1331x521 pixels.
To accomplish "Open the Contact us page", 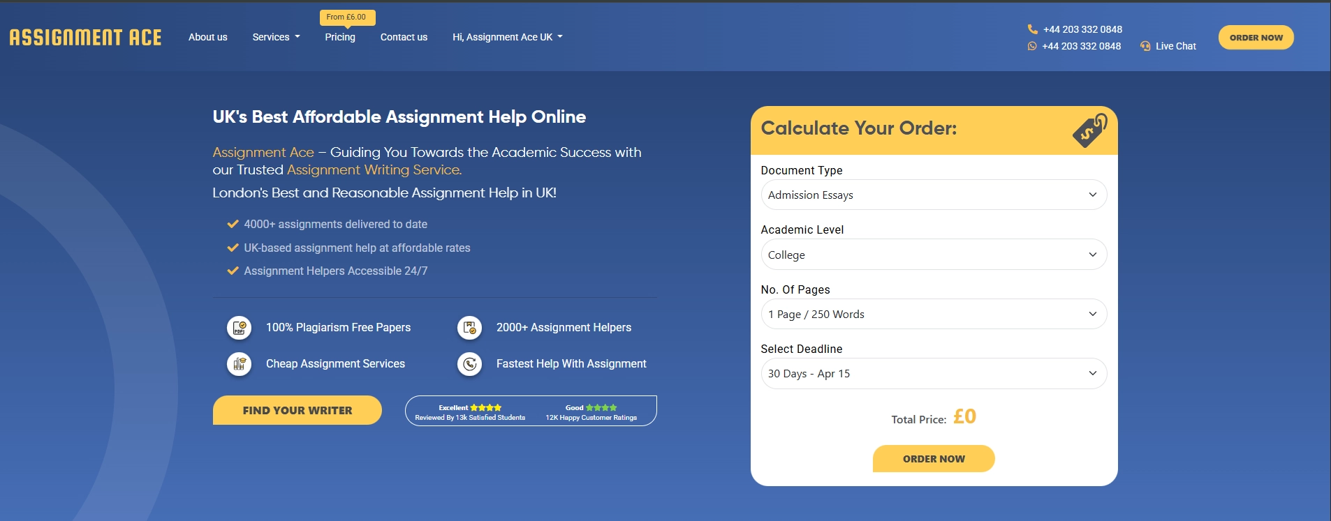I will tap(404, 37).
